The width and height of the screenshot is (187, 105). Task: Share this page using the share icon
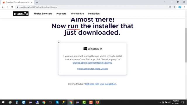[170, 7]
